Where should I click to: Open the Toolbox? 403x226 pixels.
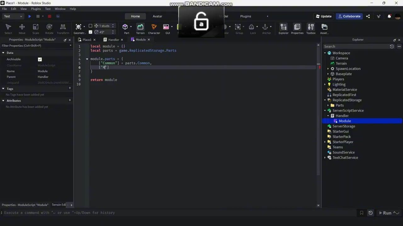[x=311, y=29]
